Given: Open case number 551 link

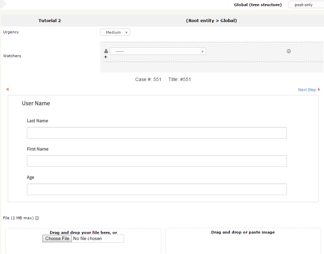Looking at the screenshot, I should point(157,80).
